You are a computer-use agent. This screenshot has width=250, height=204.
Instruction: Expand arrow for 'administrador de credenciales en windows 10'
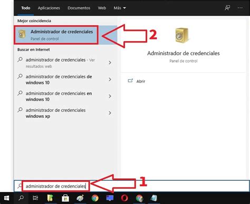pyautogui.click(x=110, y=96)
